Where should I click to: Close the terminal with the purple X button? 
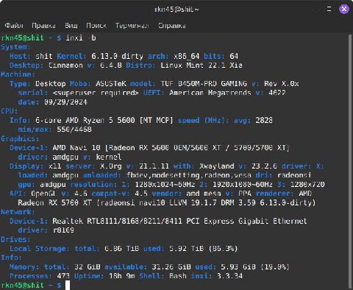tap(344, 10)
